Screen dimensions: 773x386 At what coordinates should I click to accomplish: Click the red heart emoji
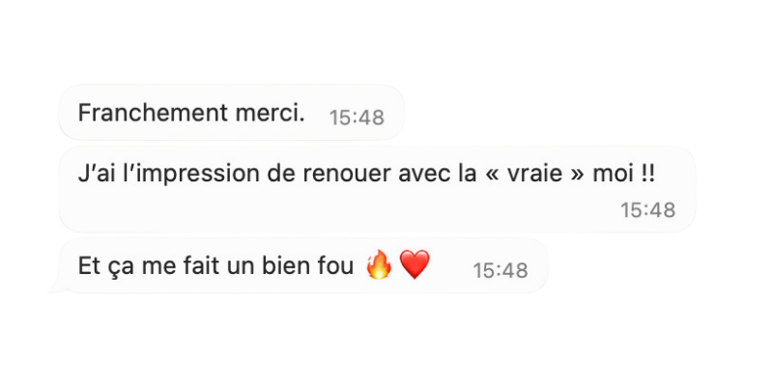[x=415, y=264]
